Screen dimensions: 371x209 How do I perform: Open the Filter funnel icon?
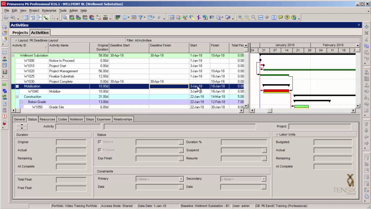coord(141,17)
